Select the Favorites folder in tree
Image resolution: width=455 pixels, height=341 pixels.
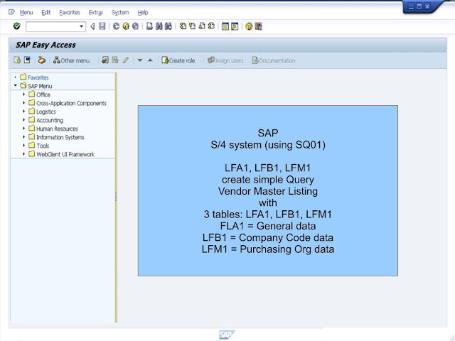tap(38, 77)
